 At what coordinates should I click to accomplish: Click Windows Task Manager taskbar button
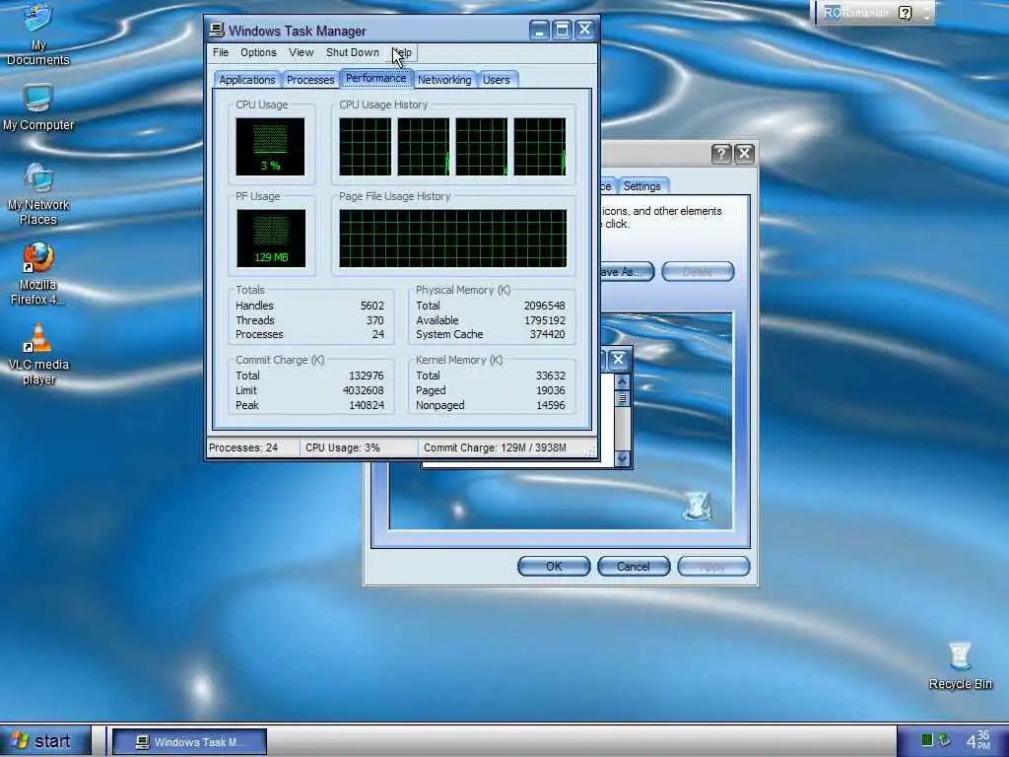pyautogui.click(x=190, y=741)
